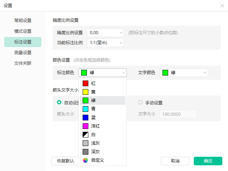Select the cyan (青) color entry

pyautogui.click(x=103, y=109)
